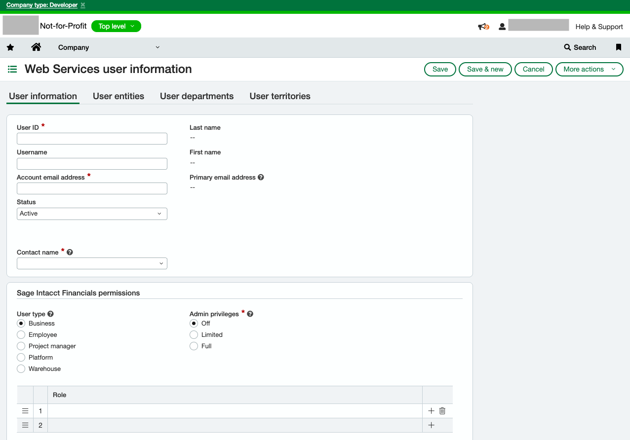
Task: Open the More actions dropdown
Action: (590, 69)
